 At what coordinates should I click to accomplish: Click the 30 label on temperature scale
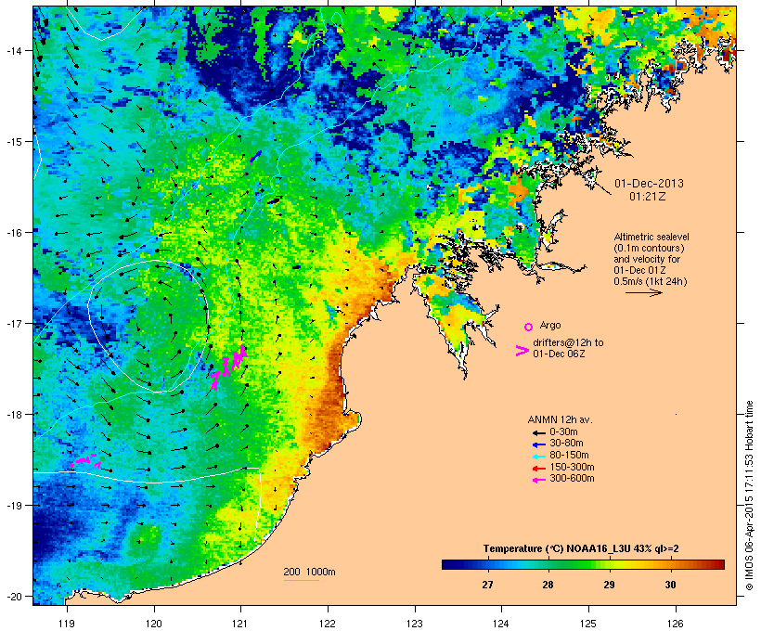pyautogui.click(x=670, y=585)
